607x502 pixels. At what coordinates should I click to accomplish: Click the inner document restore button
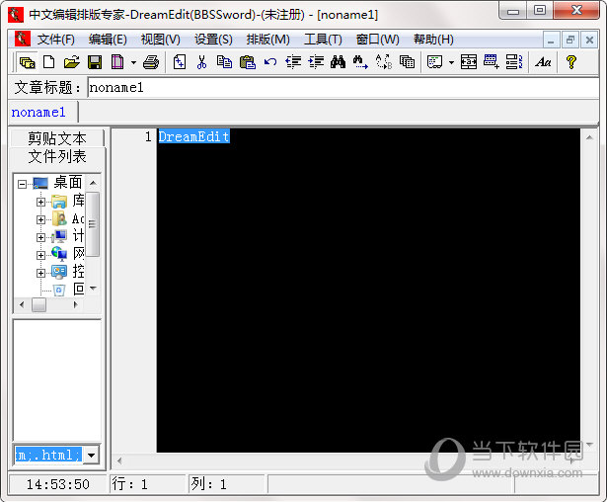point(570,40)
